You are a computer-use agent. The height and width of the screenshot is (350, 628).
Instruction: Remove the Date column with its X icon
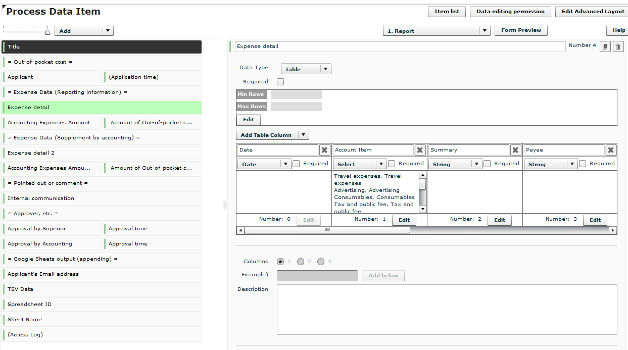(324, 149)
